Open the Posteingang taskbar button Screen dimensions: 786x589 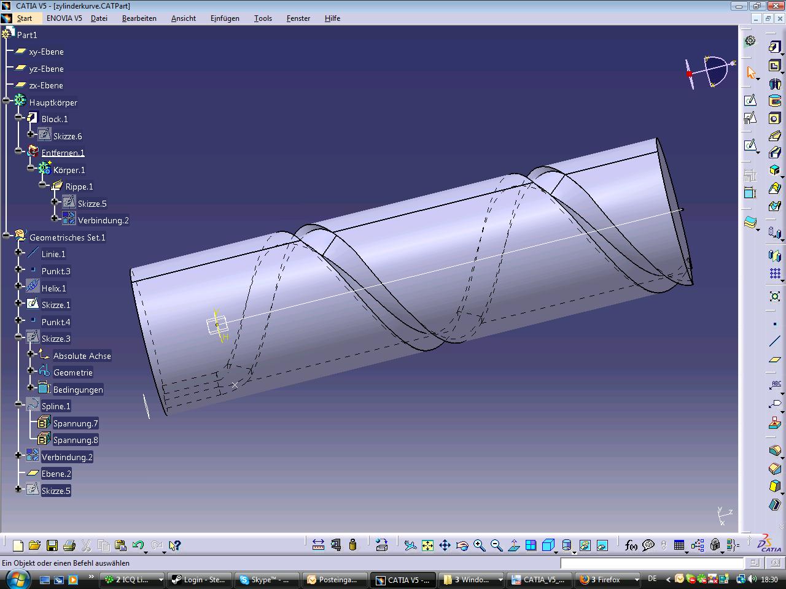(335, 579)
